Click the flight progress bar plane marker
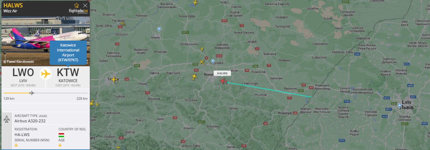Image resolution: width=430 pixels, height=150 pixels. (32, 93)
